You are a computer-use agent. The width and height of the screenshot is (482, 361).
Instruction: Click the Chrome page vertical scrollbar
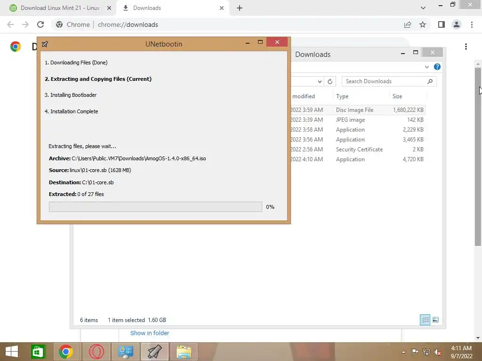[478, 157]
